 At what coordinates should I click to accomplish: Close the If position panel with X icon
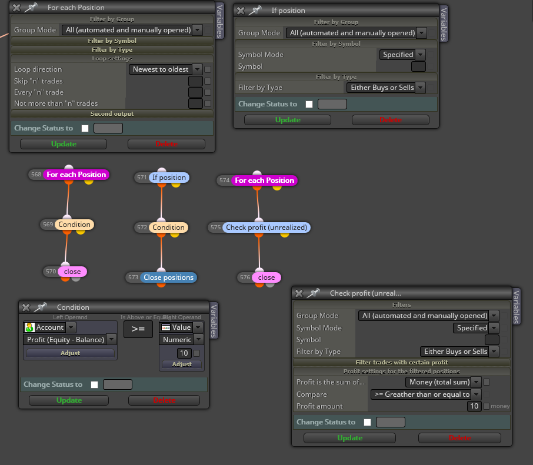tap(241, 11)
